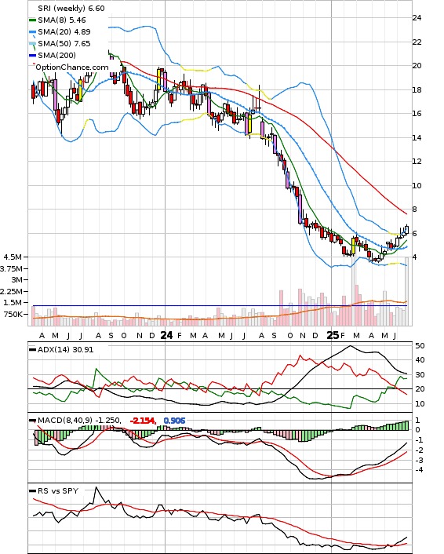The height and width of the screenshot is (554, 444).
Task: Click the red -2.154 MACD signal value
Action: click(143, 421)
